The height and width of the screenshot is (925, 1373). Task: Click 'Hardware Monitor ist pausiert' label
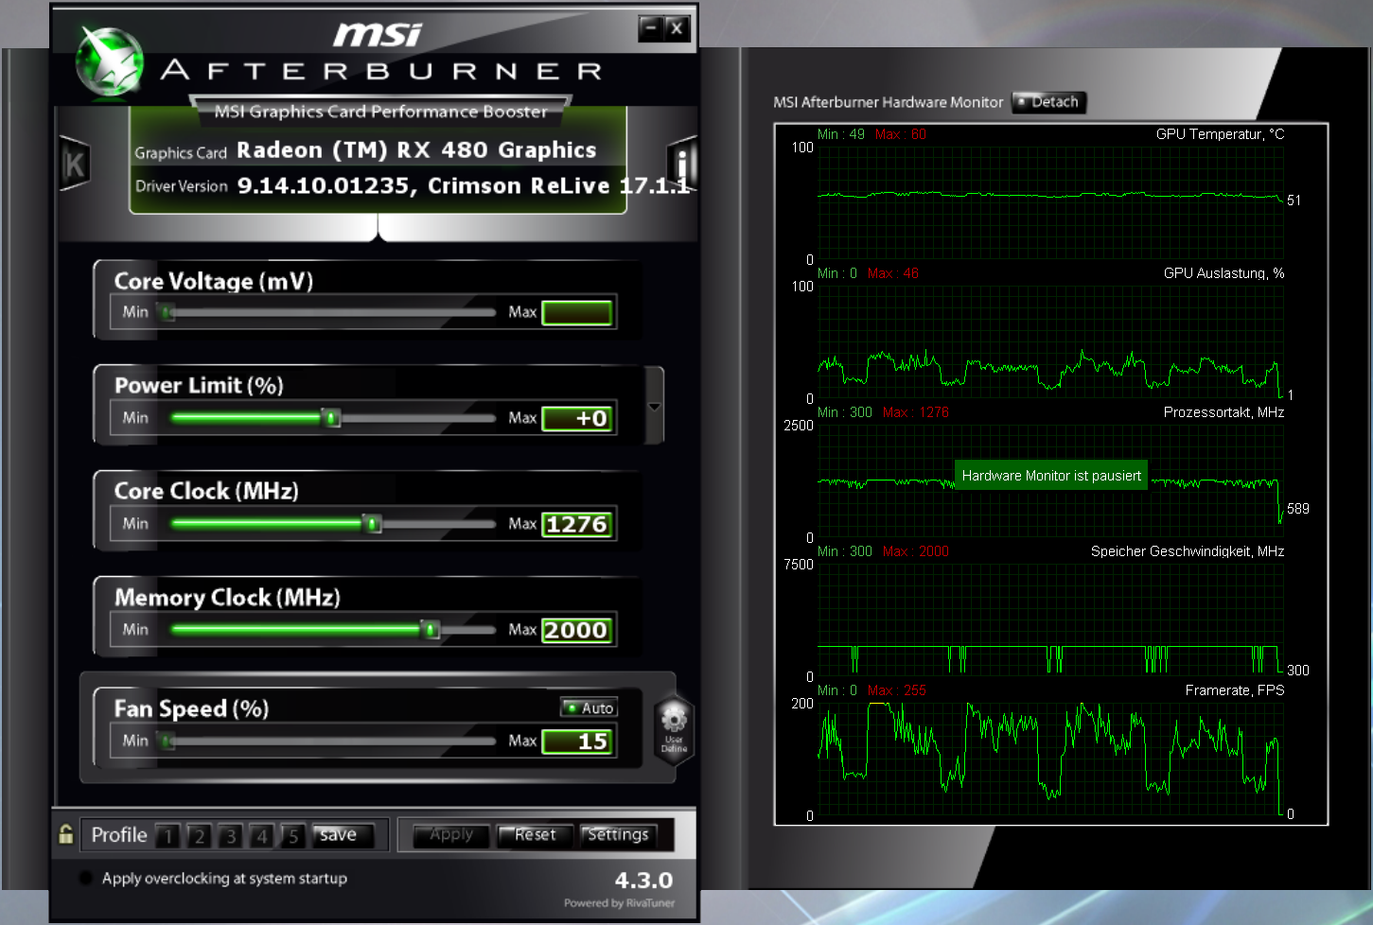[1051, 476]
